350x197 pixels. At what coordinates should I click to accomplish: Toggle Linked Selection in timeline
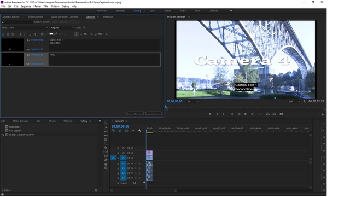126,131
